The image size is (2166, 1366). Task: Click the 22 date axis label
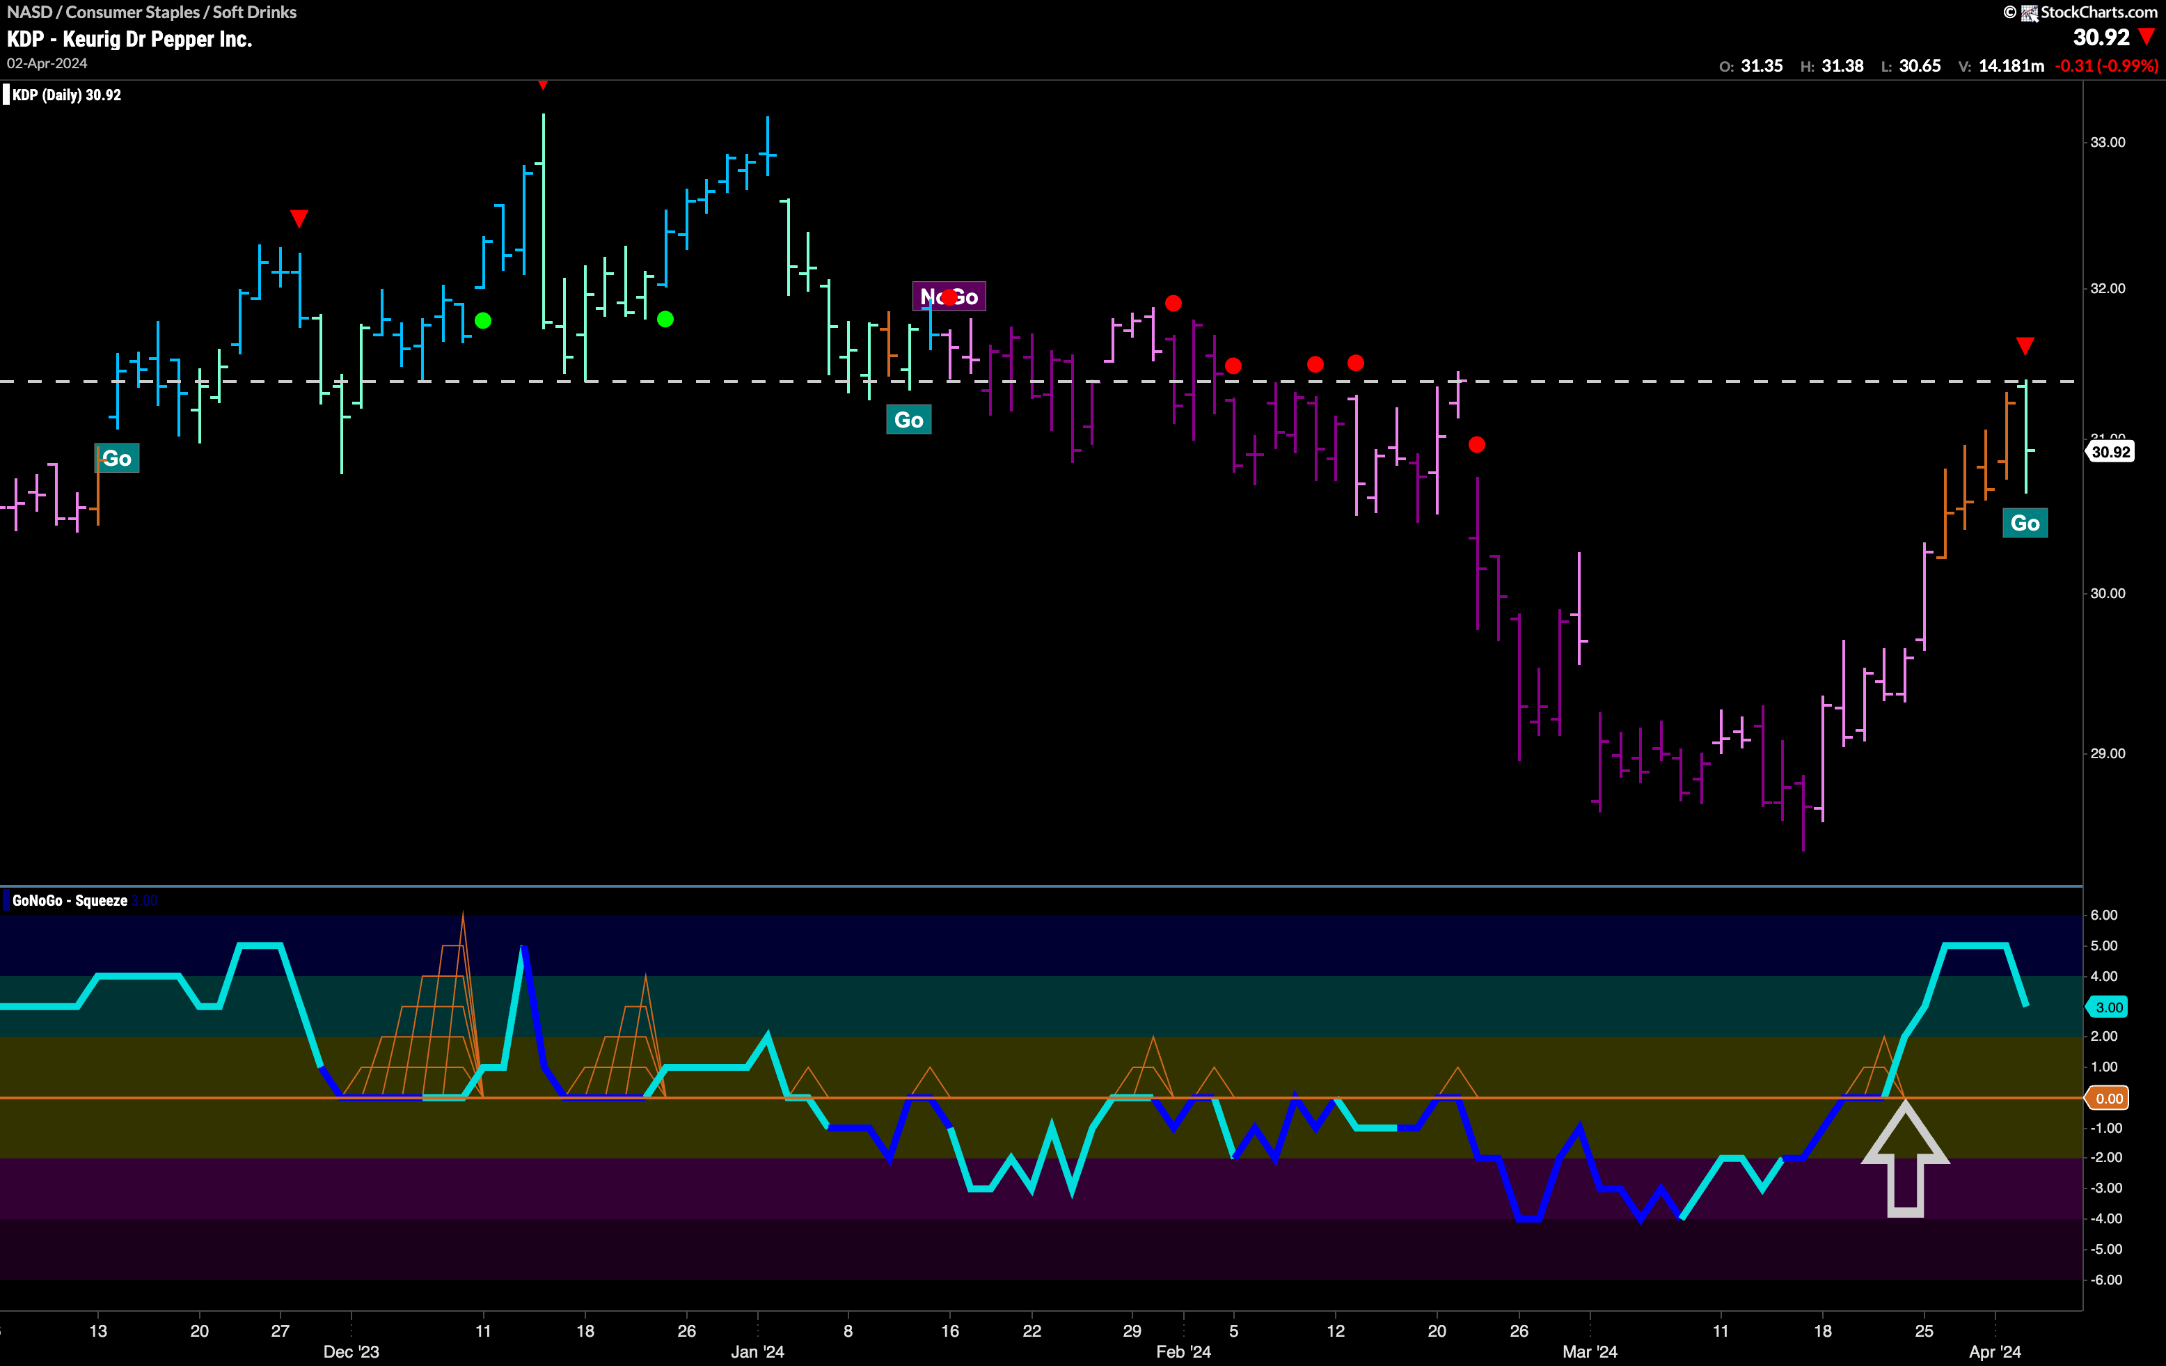(x=1031, y=1331)
